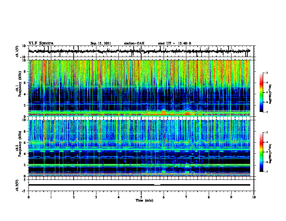The image size is (286, 221).
Task: Click the '4' kHz tick on ch.1 spectrogram
Action: coord(25,94)
